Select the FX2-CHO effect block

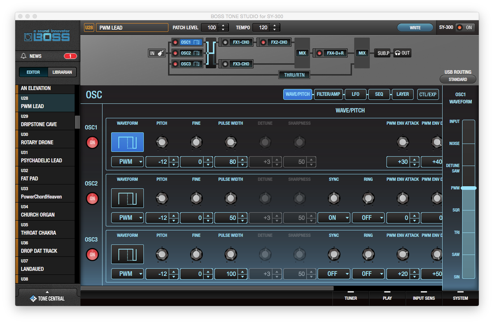point(279,42)
